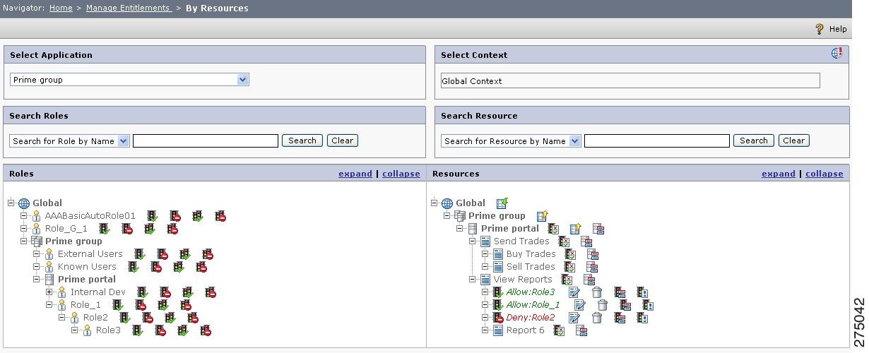
Task: Click the info traffic-light icon for Allow:Role_1
Action: coord(648,305)
